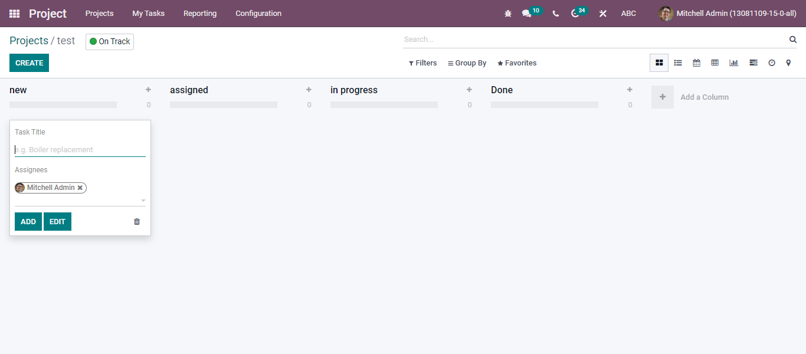Screen dimensions: 806x354
Task: Switch to Gantt view
Action: 753,63
